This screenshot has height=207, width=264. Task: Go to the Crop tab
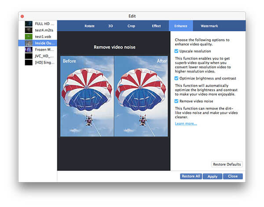131,26
